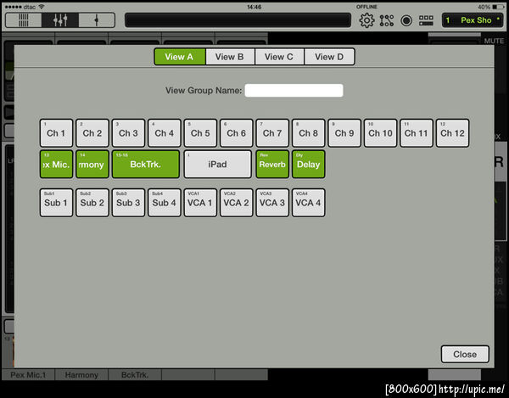Select Pex Mic.1 channel label in mixer
The image size is (509, 398).
click(x=28, y=374)
